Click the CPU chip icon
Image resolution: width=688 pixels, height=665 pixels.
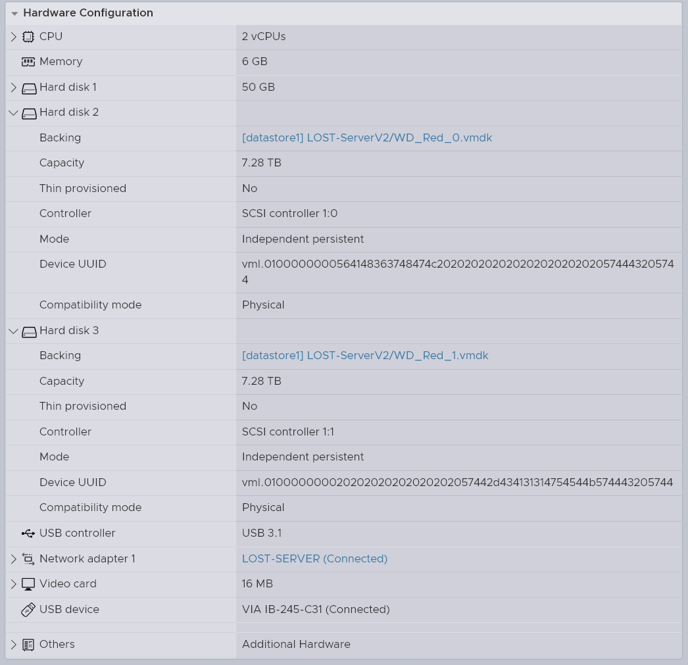[x=28, y=37]
